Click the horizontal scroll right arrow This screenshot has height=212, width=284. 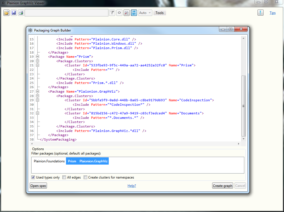pyautogui.click(x=238, y=144)
